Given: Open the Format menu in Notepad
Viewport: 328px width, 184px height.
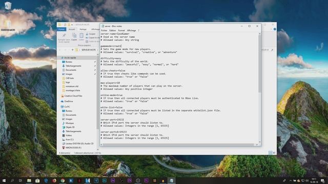Looking at the screenshot, I should point(121,31).
